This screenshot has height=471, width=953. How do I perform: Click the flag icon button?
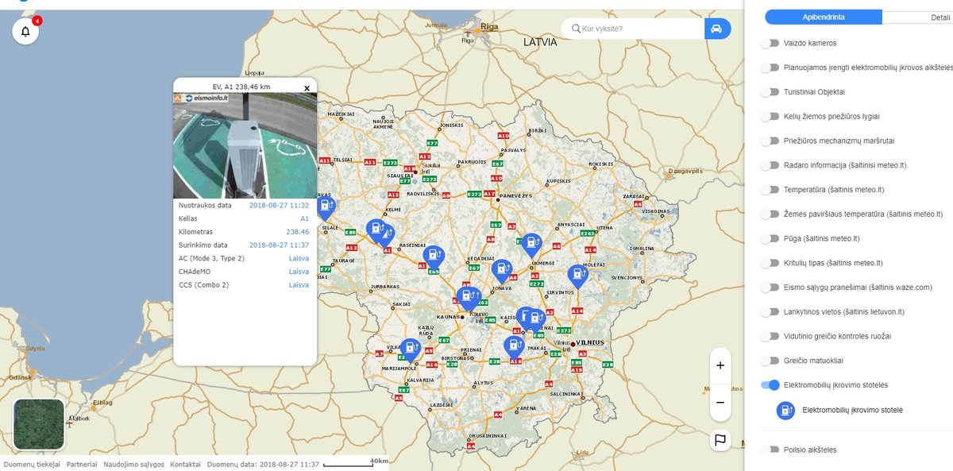pos(720,440)
